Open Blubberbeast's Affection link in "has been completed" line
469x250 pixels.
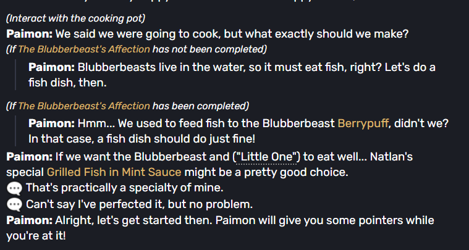tap(84, 106)
